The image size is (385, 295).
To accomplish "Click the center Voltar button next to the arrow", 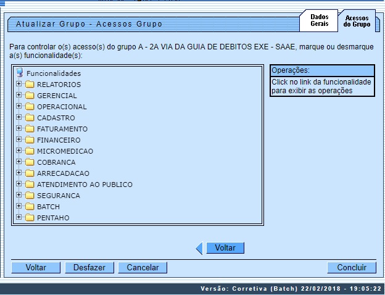I will [x=225, y=248].
